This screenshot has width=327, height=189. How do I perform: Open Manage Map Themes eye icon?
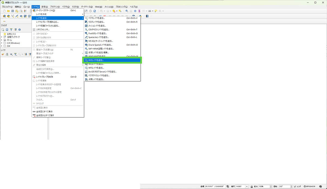(11, 54)
